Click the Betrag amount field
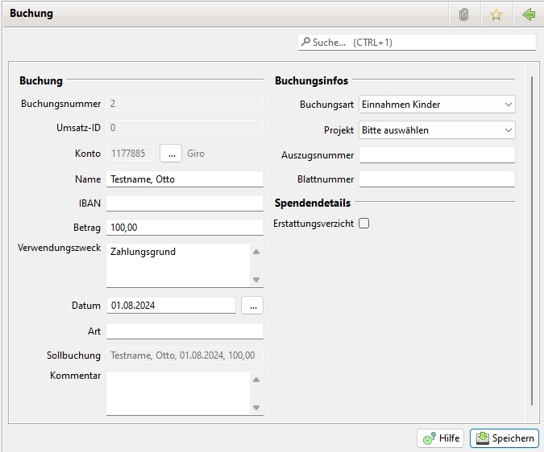The width and height of the screenshot is (544, 452). 185,228
